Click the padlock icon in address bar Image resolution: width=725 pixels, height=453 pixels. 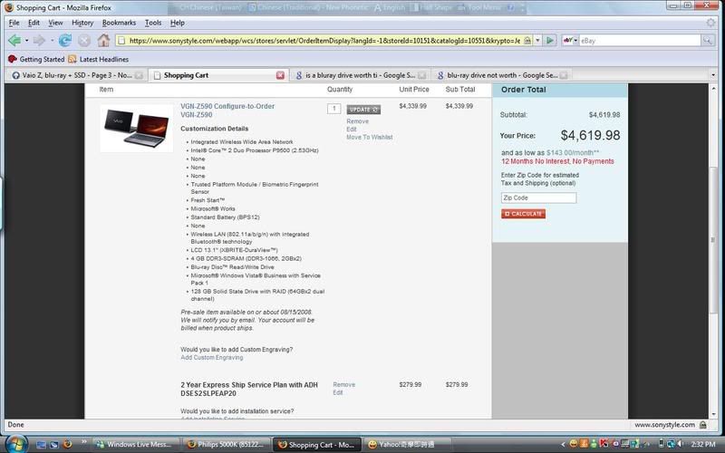pyautogui.click(x=527, y=41)
